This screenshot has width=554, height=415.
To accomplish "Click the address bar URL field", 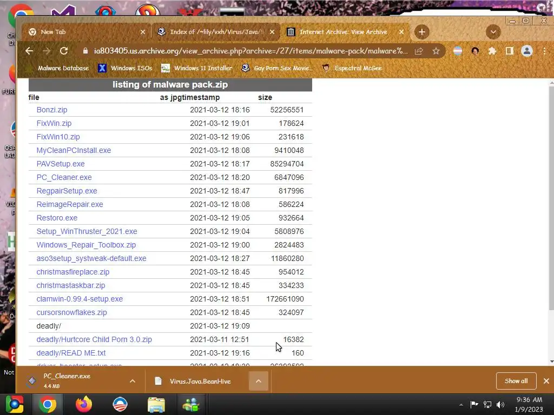I will pyautogui.click(x=251, y=51).
